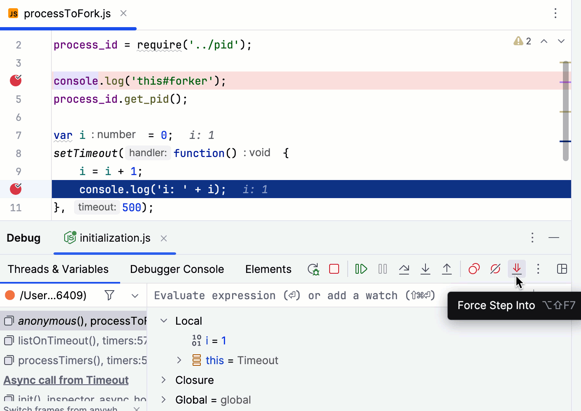The height and width of the screenshot is (411, 581).
Task: Open the frames filter funnel
Action: pyautogui.click(x=109, y=295)
